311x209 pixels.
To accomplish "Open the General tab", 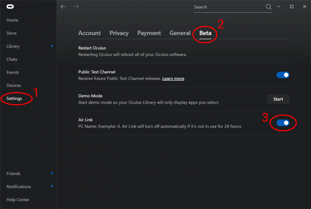I will [x=180, y=33].
